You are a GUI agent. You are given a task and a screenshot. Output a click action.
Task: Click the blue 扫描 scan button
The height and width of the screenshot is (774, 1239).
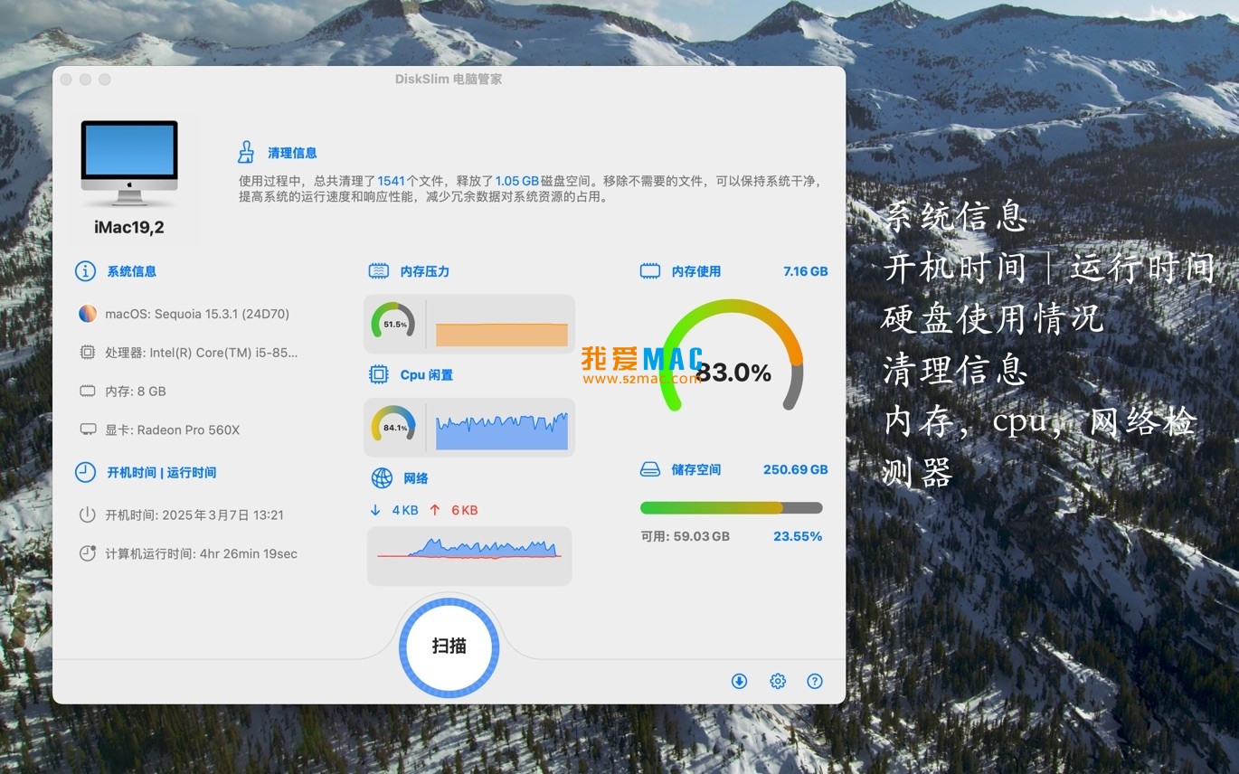(x=449, y=647)
